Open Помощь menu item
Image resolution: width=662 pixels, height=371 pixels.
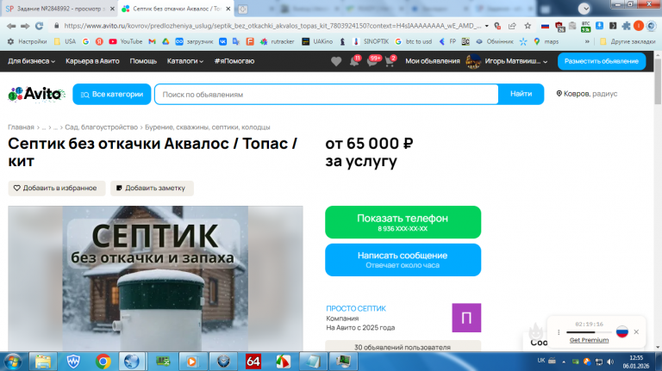pyautogui.click(x=143, y=61)
